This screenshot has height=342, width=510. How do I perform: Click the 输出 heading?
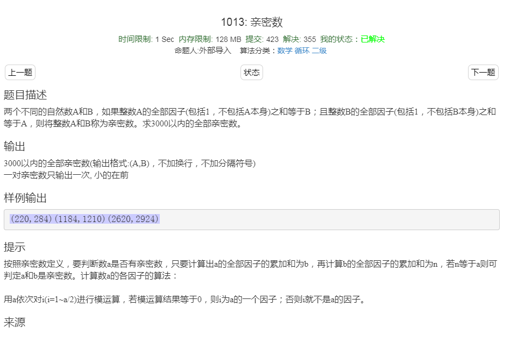coord(15,146)
